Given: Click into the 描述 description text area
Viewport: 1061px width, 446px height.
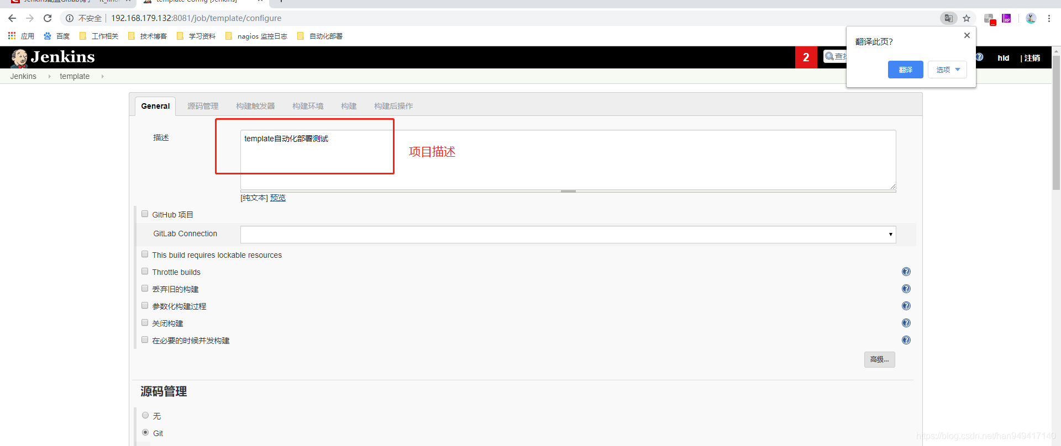Looking at the screenshot, I should coord(568,160).
